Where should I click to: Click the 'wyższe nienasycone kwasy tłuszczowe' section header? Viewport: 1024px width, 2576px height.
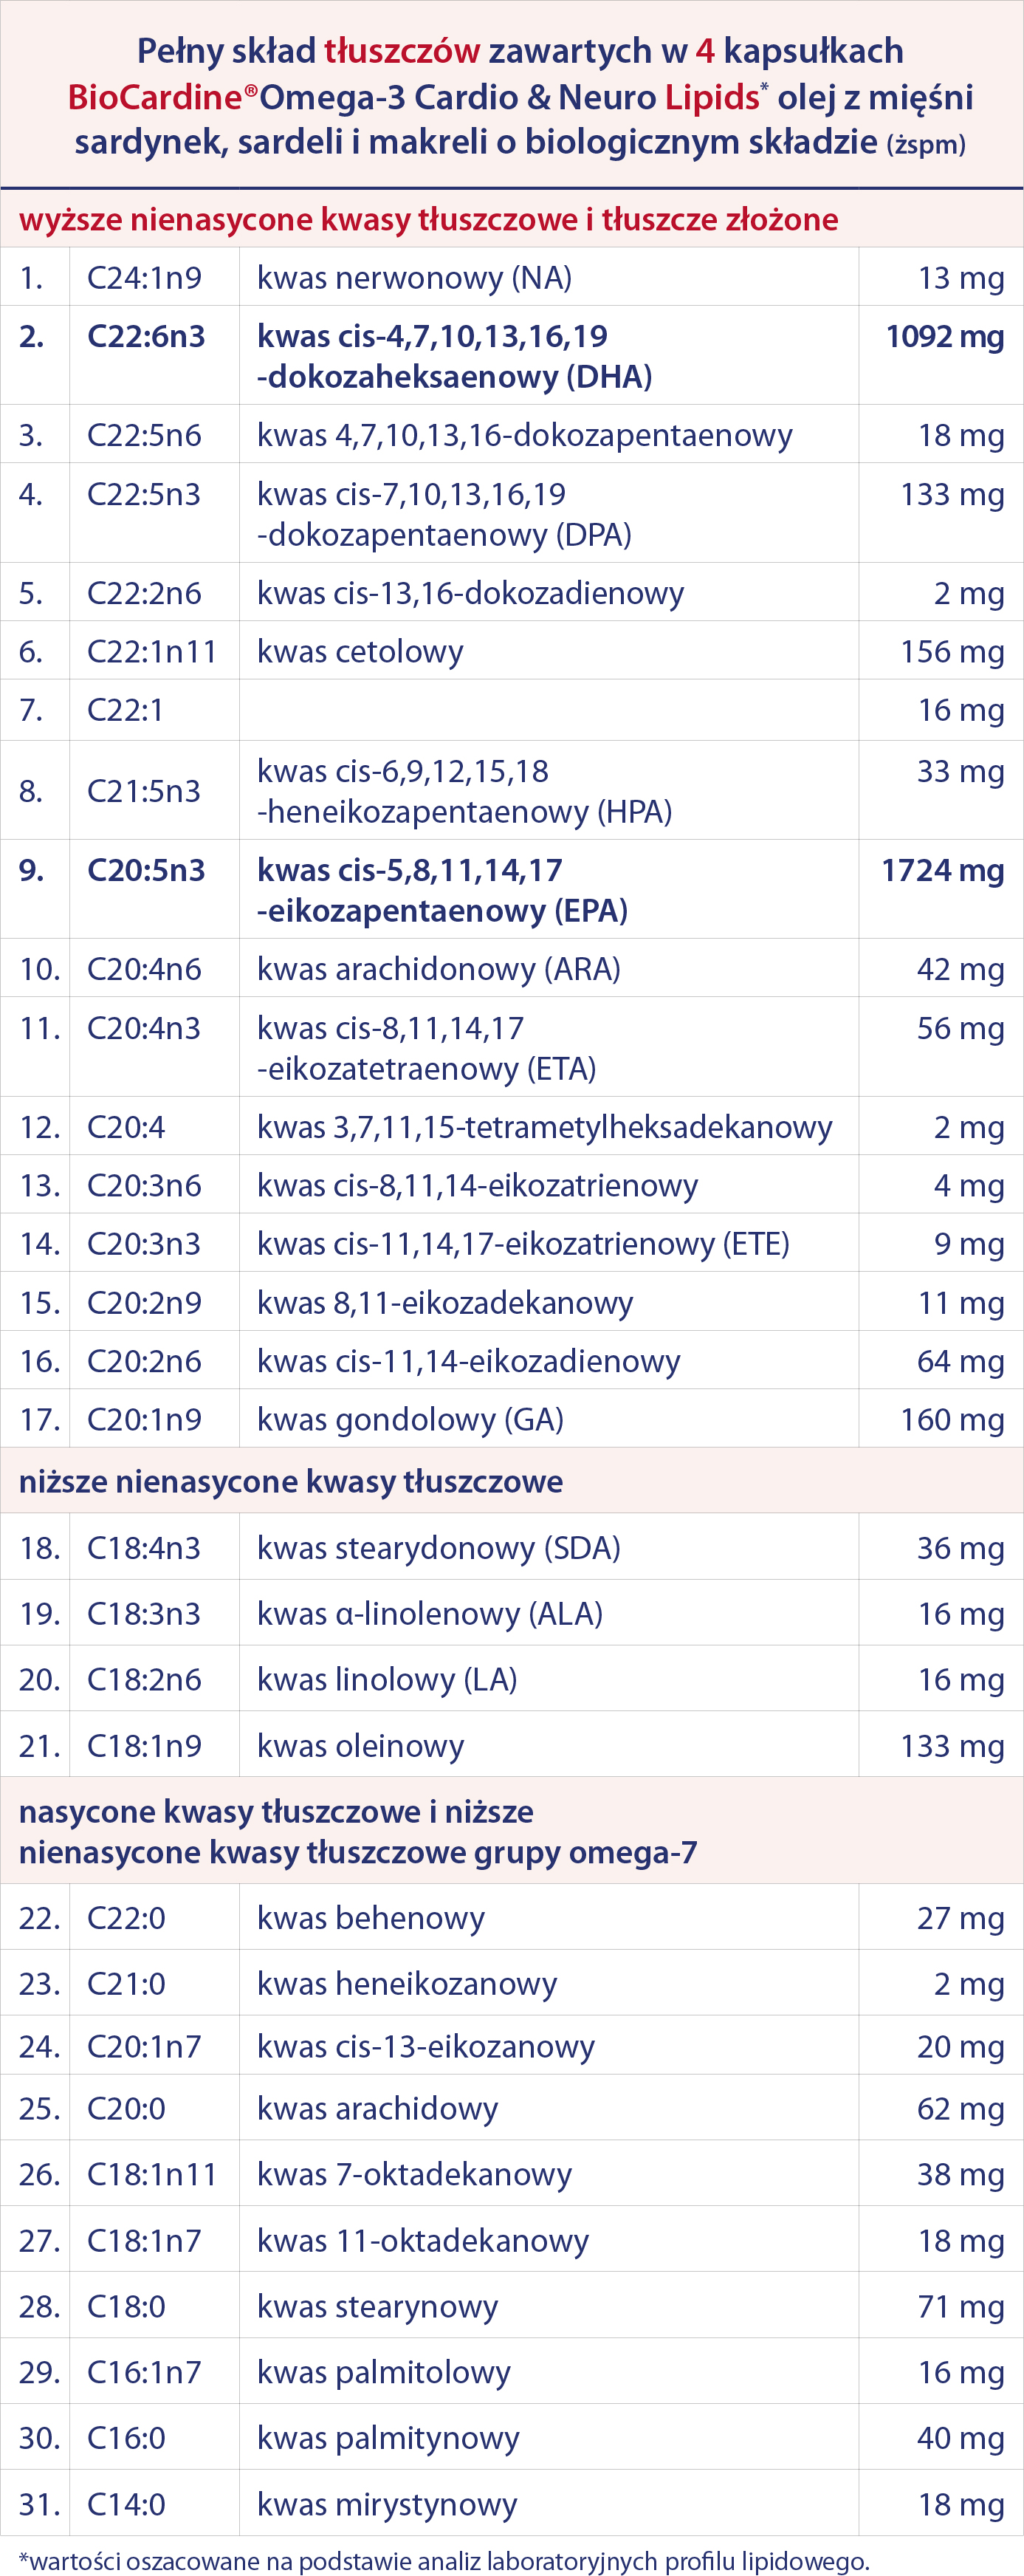click(429, 219)
